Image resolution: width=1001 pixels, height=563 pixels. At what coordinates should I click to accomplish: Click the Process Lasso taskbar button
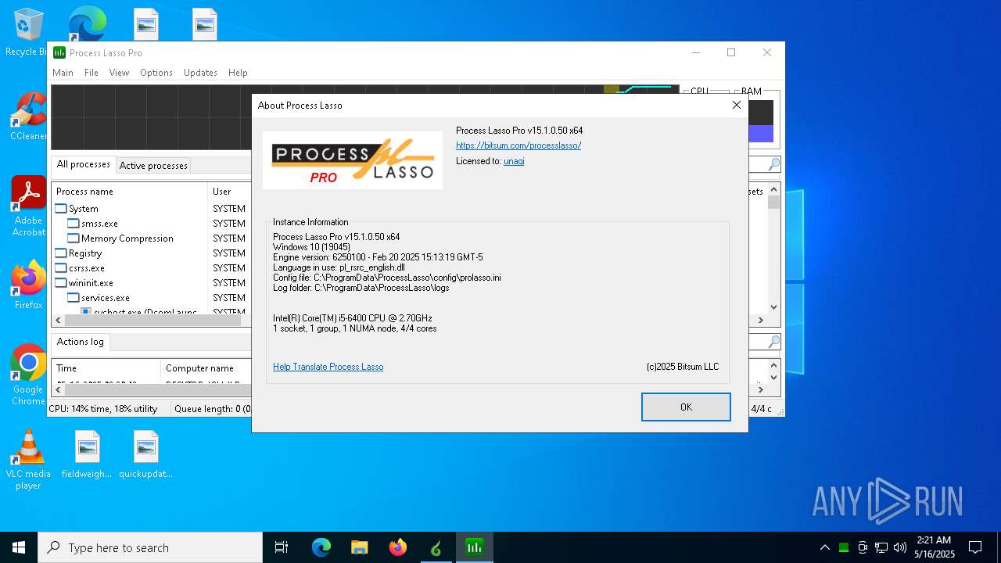pyautogui.click(x=474, y=547)
